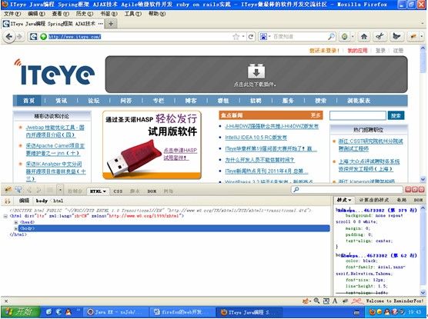Click the site search text field
The image size is (428, 319).
coord(358,115)
